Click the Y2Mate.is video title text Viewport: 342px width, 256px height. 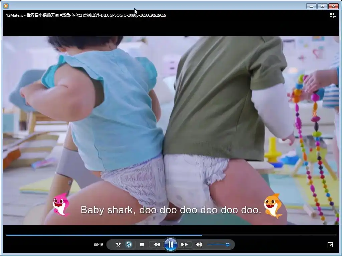[x=86, y=15]
